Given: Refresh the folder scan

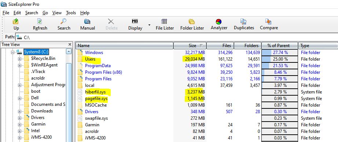Looking at the screenshot, I should [x=40, y=24].
